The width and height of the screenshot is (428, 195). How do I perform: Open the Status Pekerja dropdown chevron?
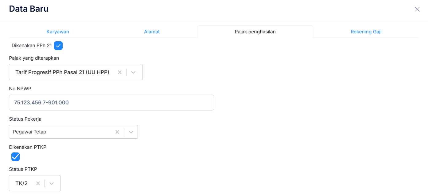click(x=131, y=132)
